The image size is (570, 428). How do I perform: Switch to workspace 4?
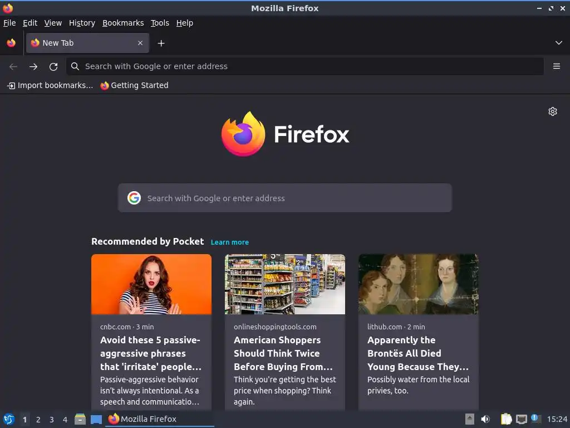pyautogui.click(x=65, y=420)
